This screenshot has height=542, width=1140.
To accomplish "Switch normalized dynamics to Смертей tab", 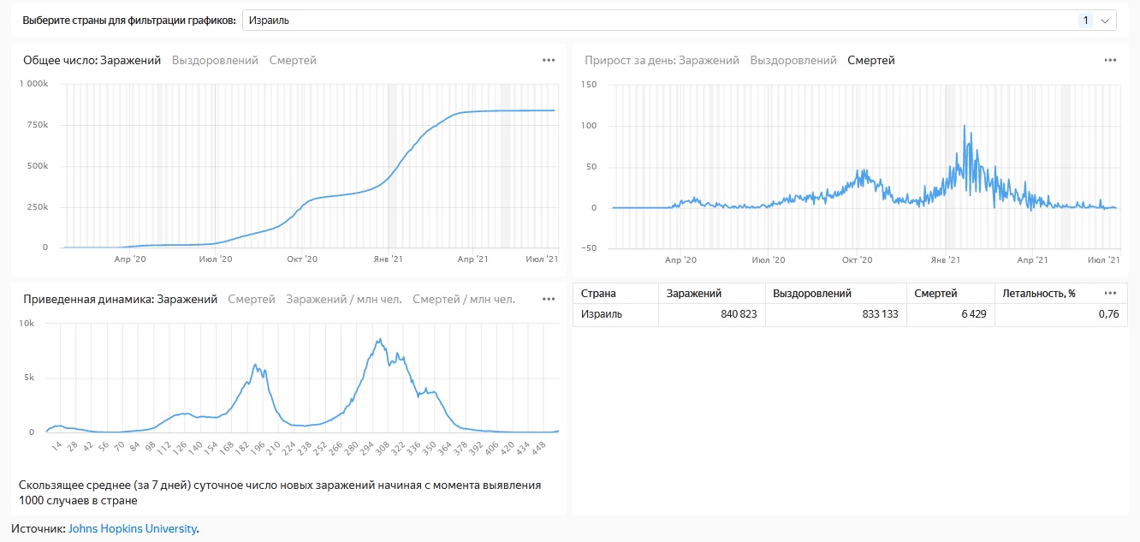I will click(252, 300).
